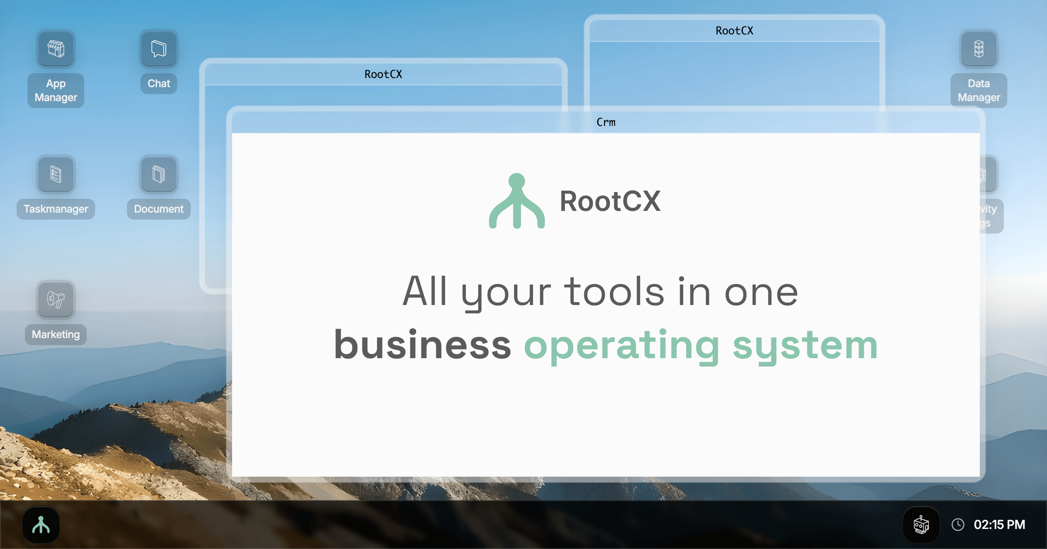Image resolution: width=1047 pixels, height=549 pixels.
Task: Open the robot assistant taskbar icon
Action: pos(921,525)
